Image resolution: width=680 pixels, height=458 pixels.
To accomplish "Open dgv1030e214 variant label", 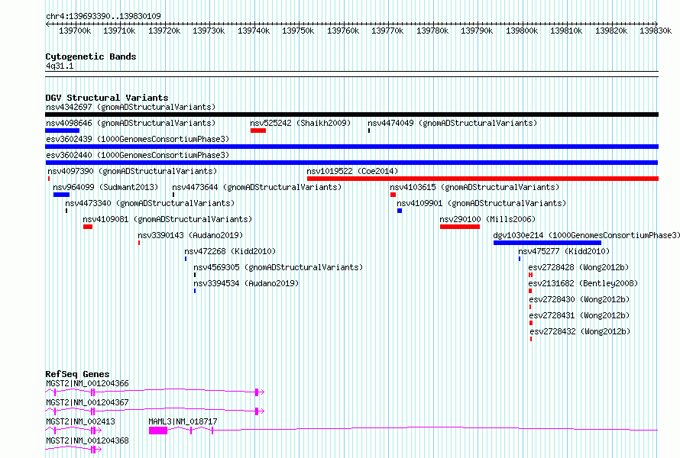I will coord(587,235).
